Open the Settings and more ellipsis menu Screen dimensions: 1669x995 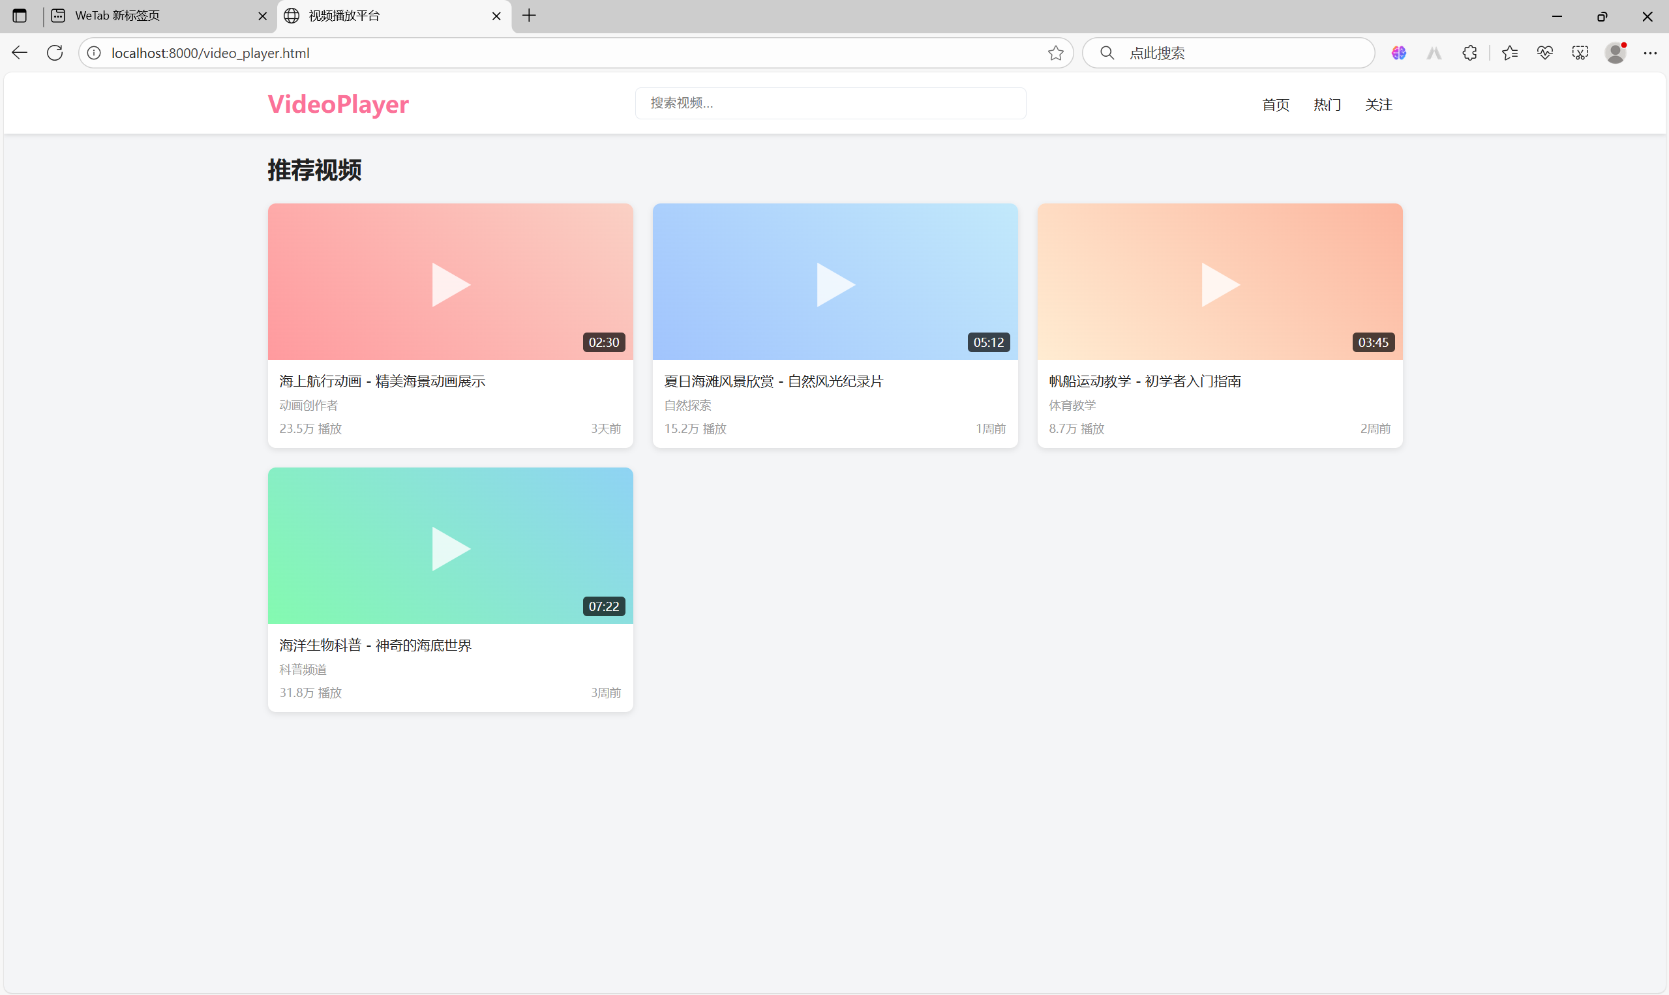(1651, 53)
